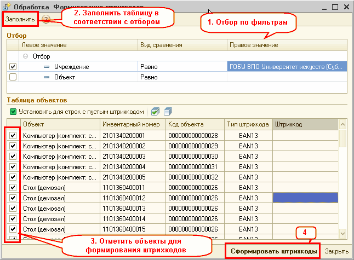Click the Check all rows icon
This screenshot has height=260, width=354.
(x=155, y=112)
